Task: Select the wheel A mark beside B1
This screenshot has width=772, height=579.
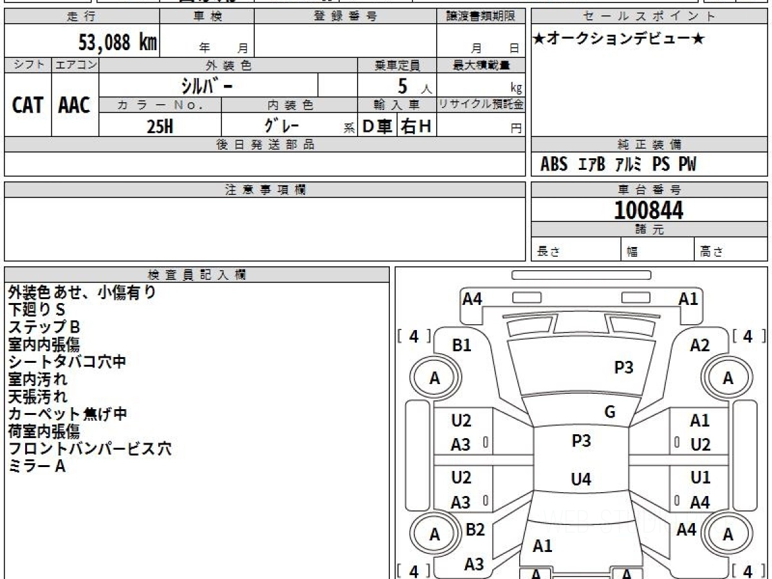Action: pos(435,378)
